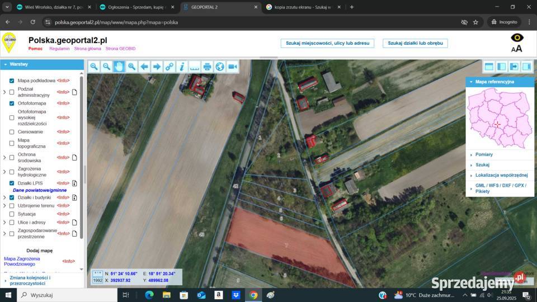Expand the Podział administracyjny layer group
This screenshot has width=537, height=302.
5,92
